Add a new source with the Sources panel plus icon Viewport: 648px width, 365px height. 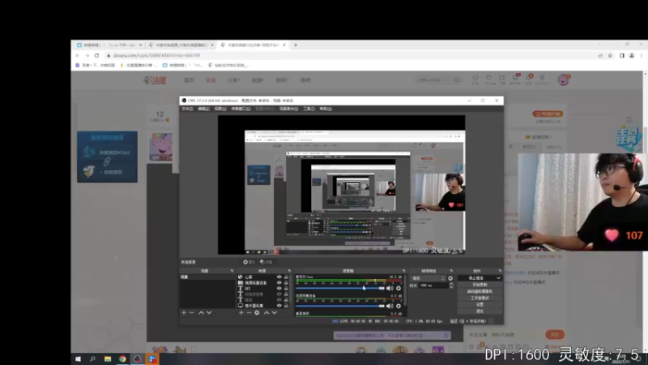point(241,313)
